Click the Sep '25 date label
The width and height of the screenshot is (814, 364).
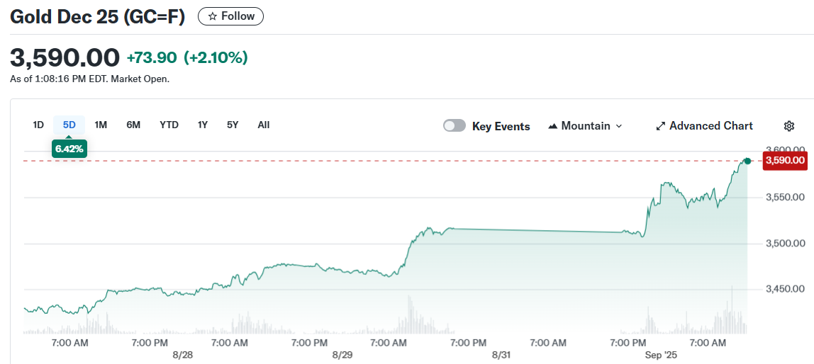pos(661,356)
